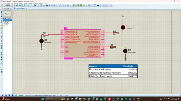181x101 pixels.
Task: Select red LED D3 component
Action: point(123,27)
